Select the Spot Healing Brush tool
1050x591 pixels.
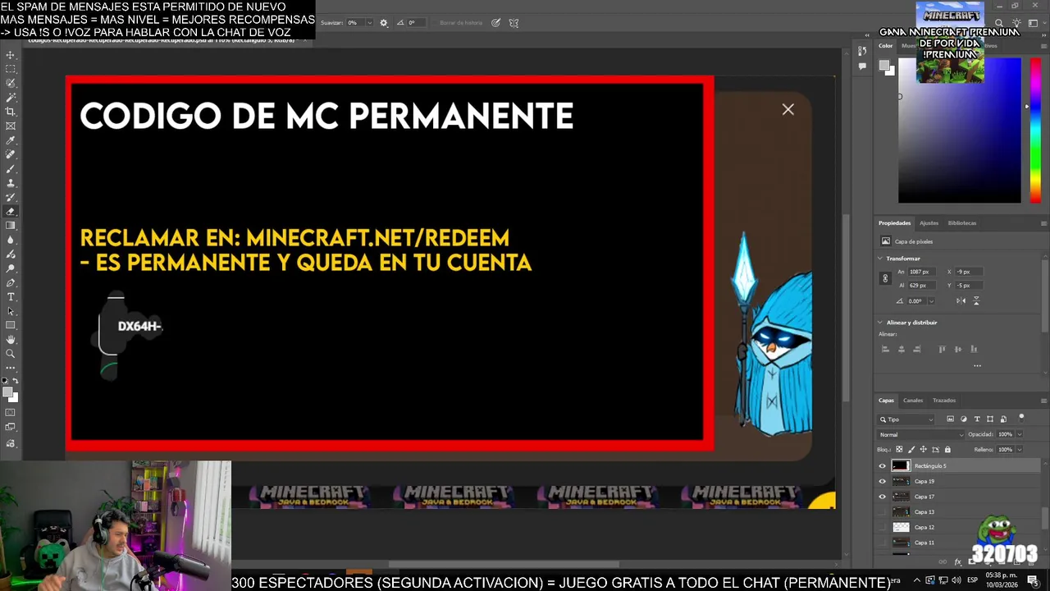pyautogui.click(x=11, y=154)
